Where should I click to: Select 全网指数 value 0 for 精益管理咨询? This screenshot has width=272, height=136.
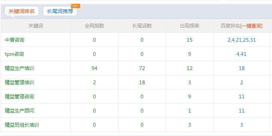pos(94,97)
